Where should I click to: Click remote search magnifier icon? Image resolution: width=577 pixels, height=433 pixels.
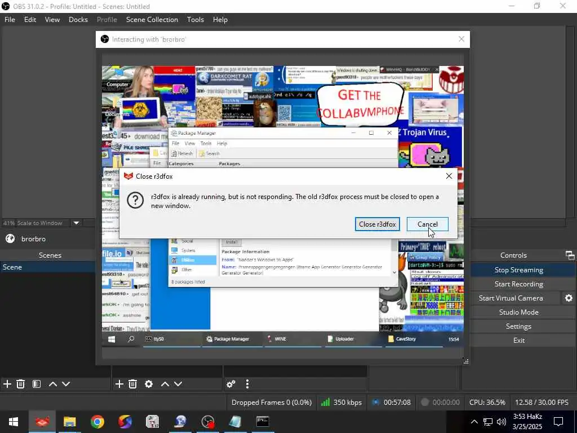pyautogui.click(x=131, y=339)
